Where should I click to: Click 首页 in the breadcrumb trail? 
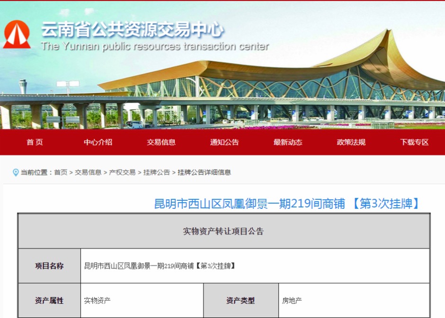[x=61, y=172]
